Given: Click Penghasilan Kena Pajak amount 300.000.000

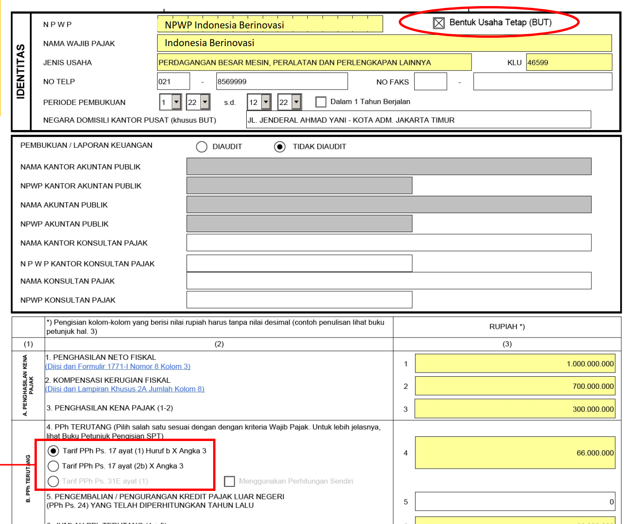Looking at the screenshot, I should 515,408.
